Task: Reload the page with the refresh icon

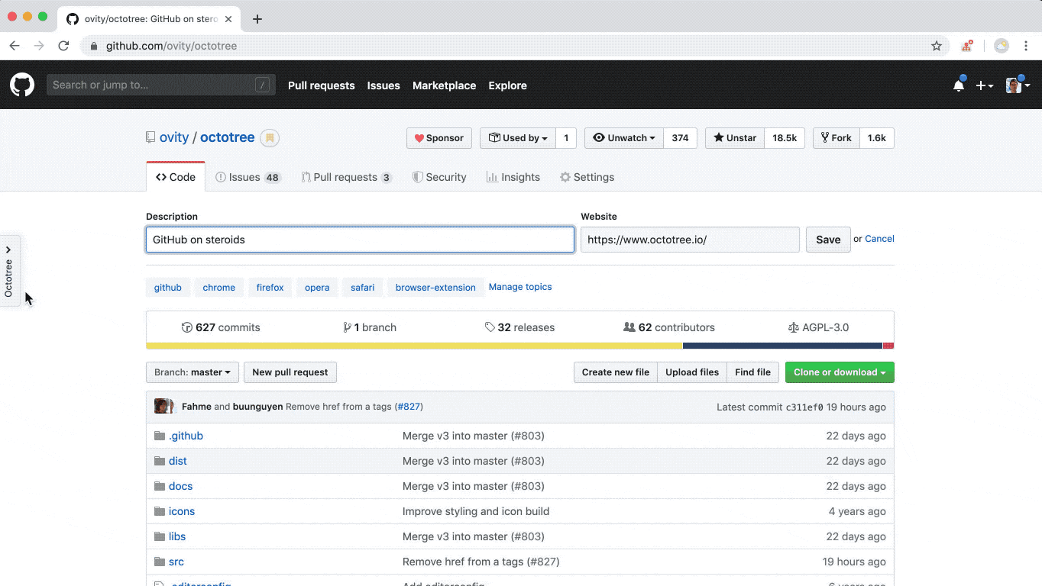Action: (63, 46)
